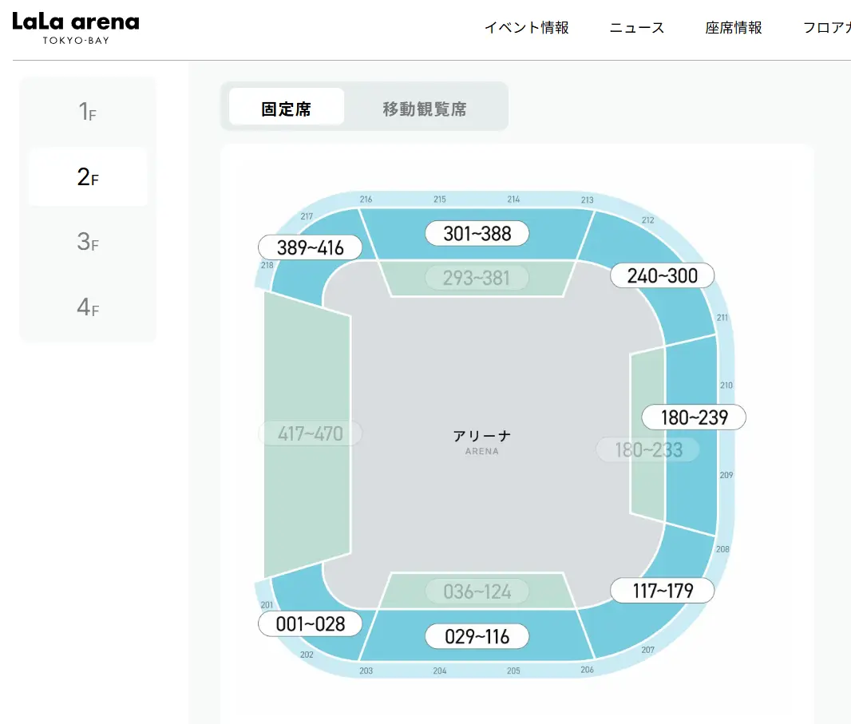Viewport: 851px width, 724px height.
Task: Click the LaLa arena TOKYO-BAY logo
Action: click(76, 28)
